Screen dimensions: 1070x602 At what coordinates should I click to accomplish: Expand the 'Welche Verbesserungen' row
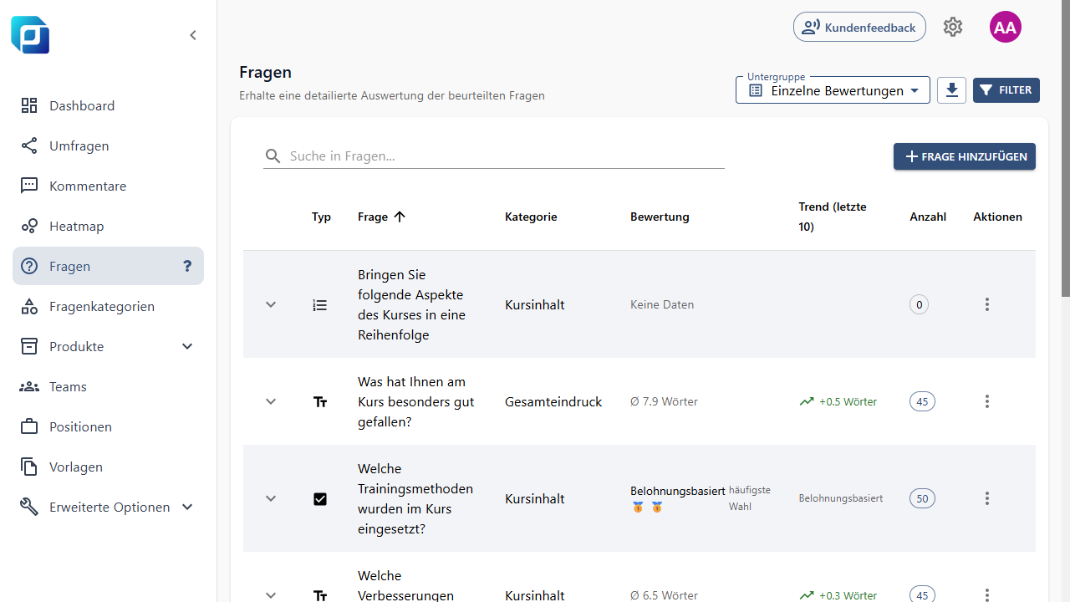(x=271, y=594)
